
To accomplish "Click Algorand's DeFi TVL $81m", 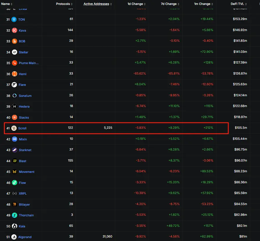I will point(243,237).
